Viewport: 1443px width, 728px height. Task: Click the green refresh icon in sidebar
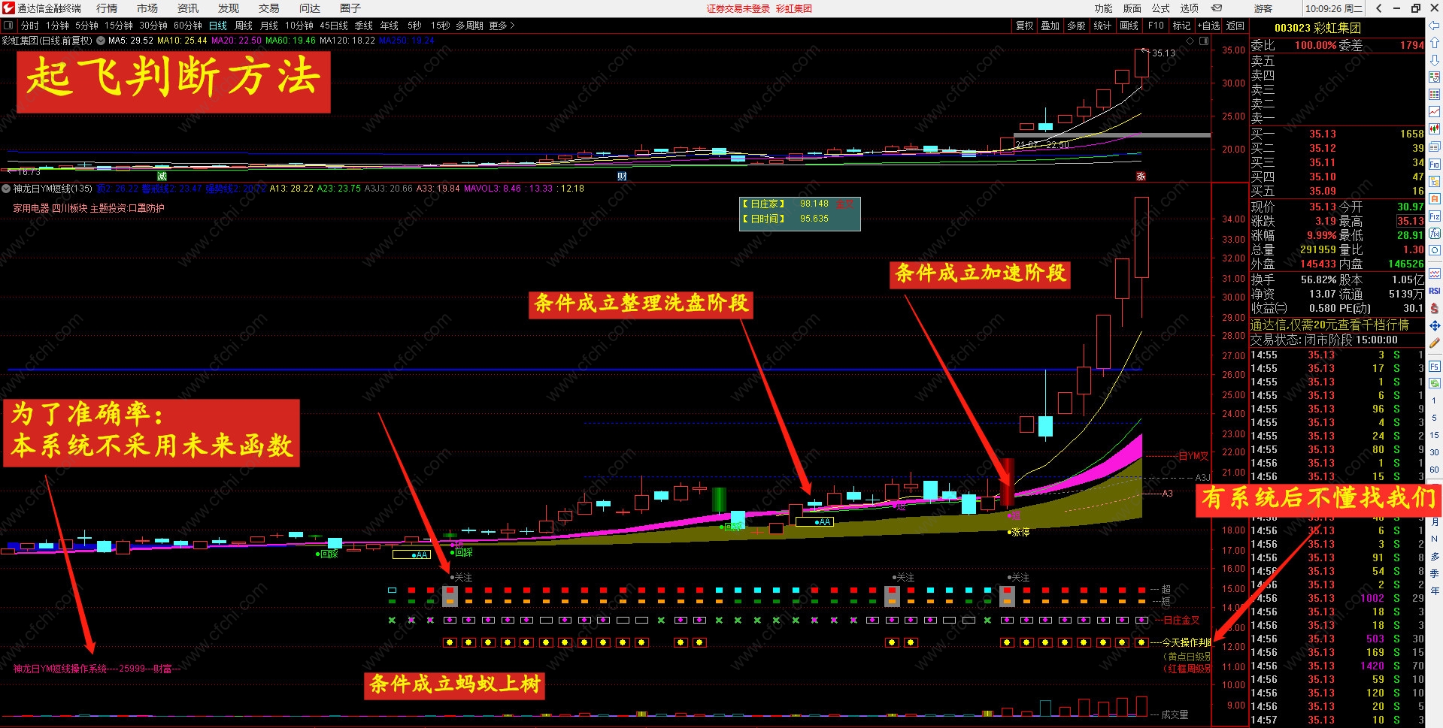(1435, 383)
